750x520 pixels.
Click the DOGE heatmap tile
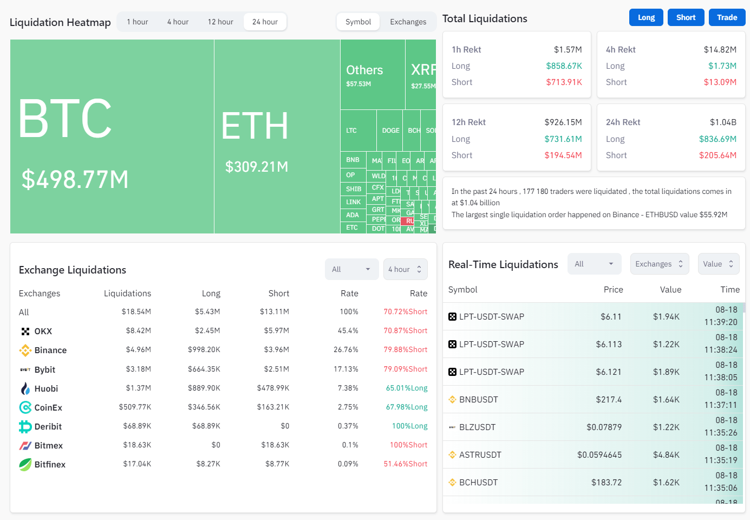(x=389, y=131)
